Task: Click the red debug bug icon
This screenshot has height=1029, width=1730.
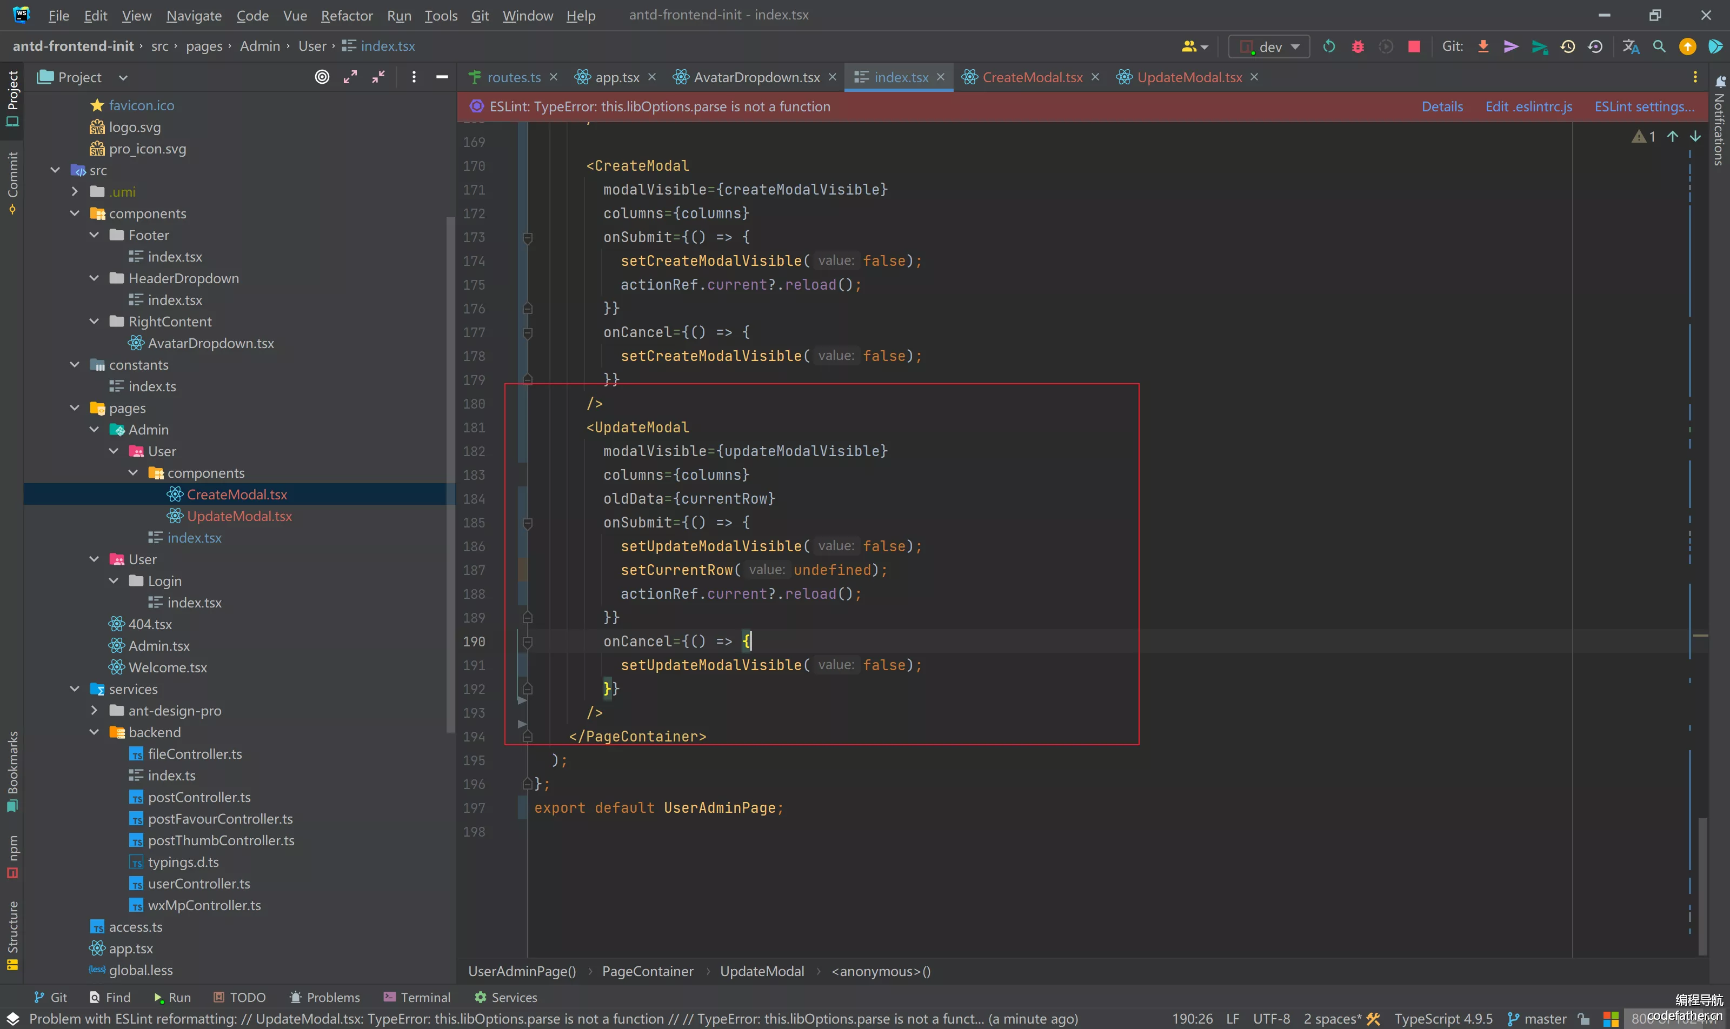Action: tap(1358, 46)
